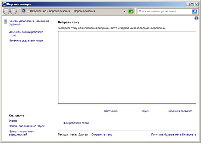
Task: Click the green refresh button in address bar
Action: (x=131, y=11)
